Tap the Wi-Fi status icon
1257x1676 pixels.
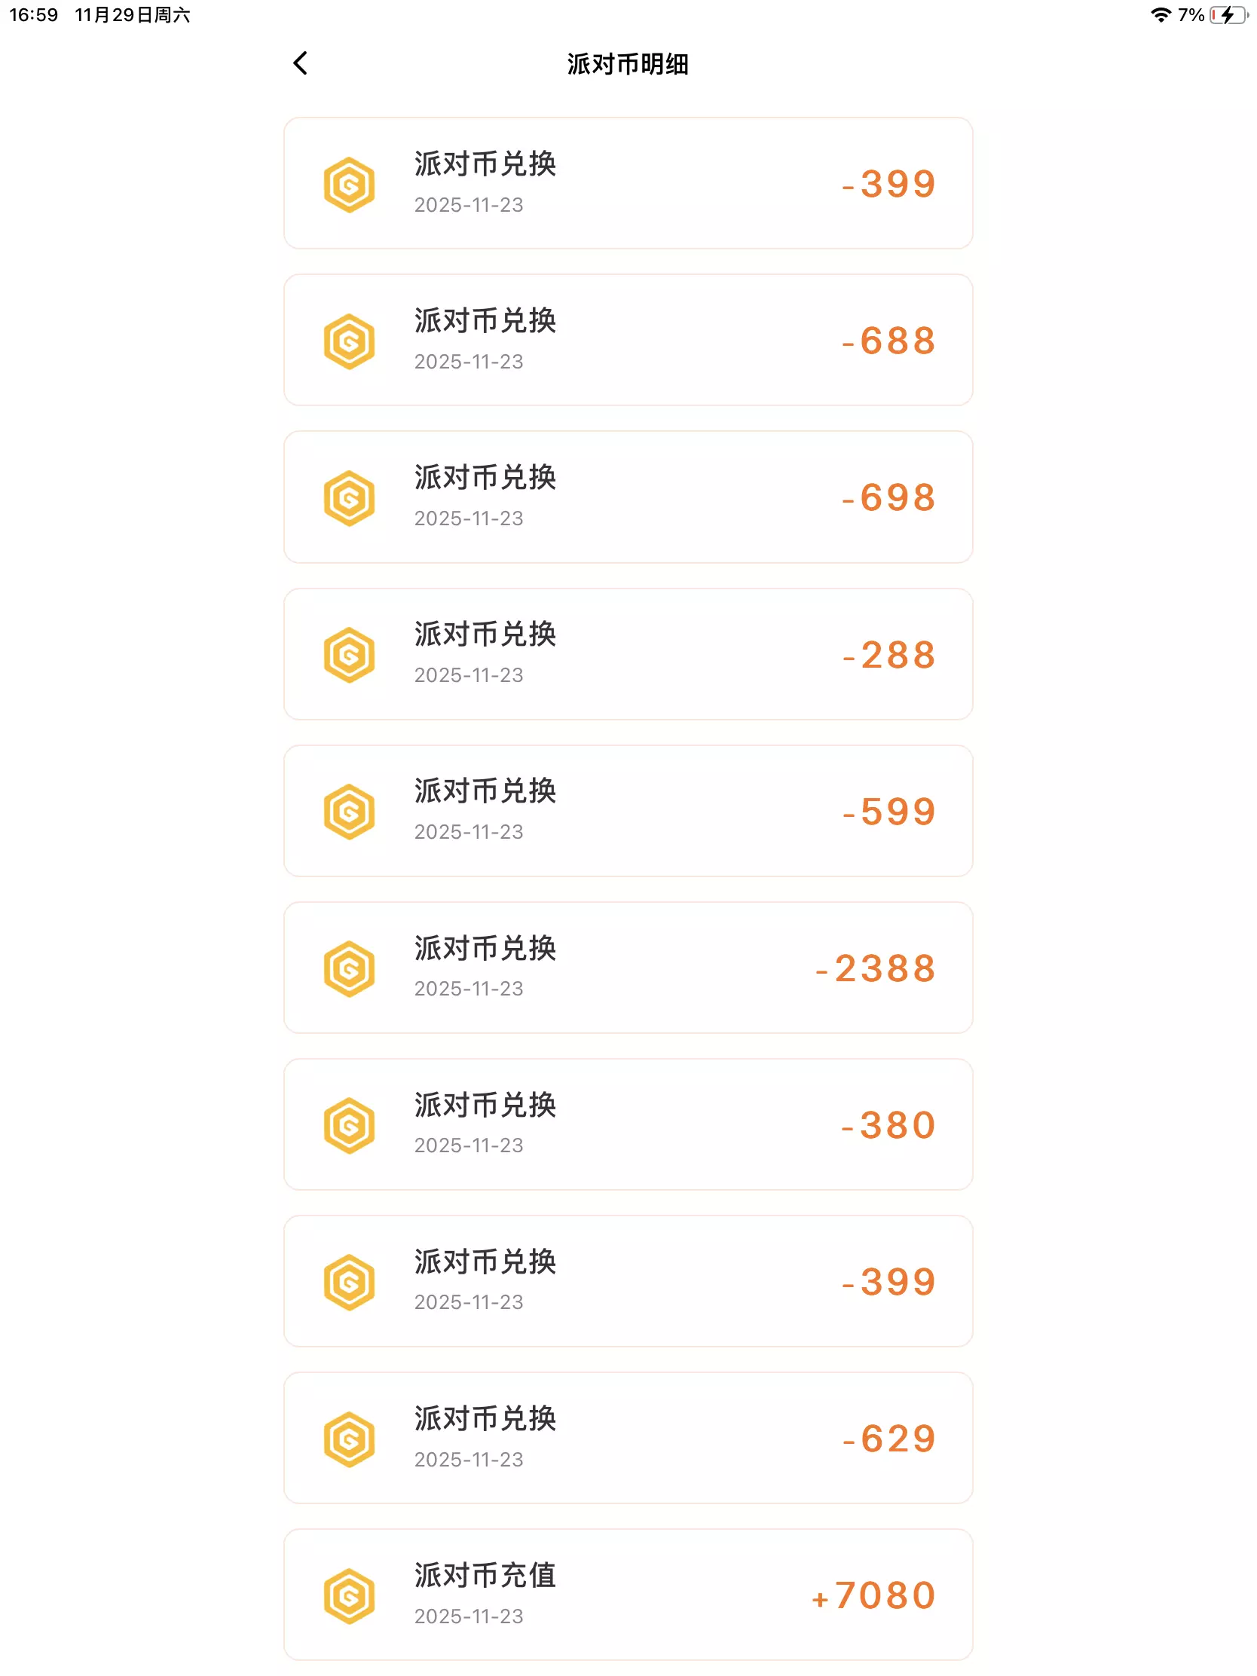(1160, 15)
